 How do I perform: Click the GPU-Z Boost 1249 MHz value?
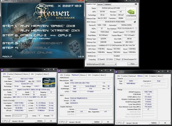[132, 49]
